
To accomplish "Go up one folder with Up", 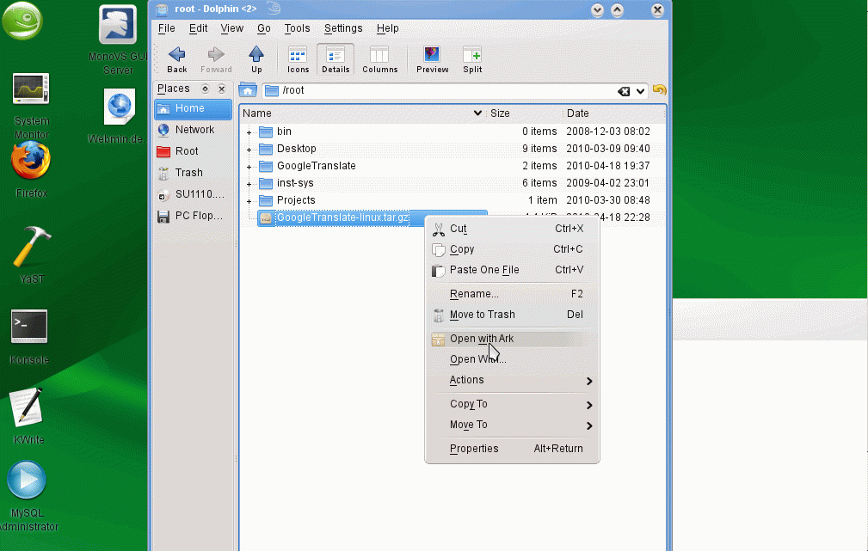I will coord(256,60).
